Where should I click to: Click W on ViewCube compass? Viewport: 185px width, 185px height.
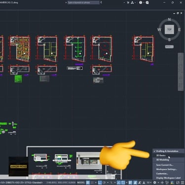(159, 30)
